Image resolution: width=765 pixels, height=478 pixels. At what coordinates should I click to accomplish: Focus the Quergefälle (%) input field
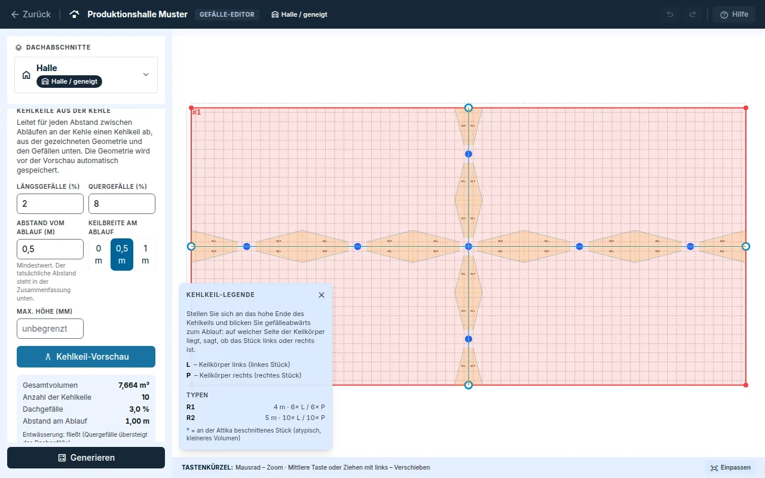122,204
